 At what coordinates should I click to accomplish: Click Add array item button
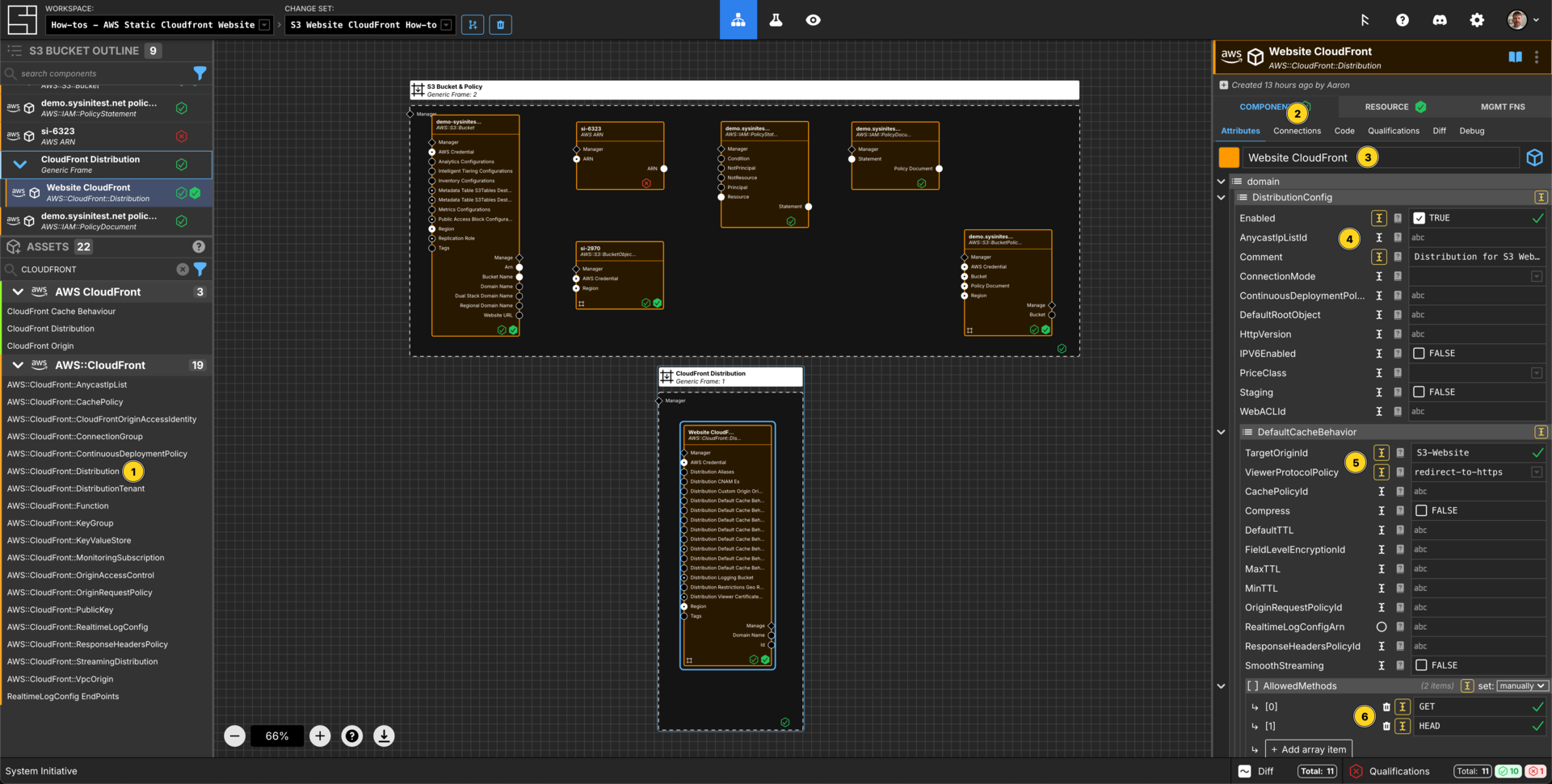1308,749
